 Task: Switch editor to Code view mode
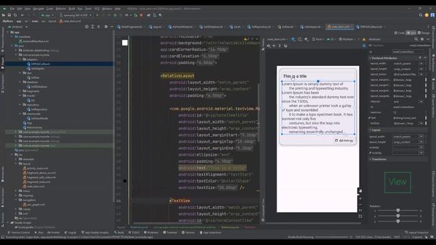[399, 33]
